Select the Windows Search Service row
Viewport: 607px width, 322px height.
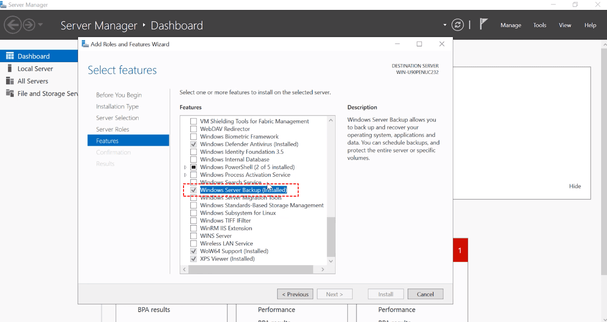230,182
